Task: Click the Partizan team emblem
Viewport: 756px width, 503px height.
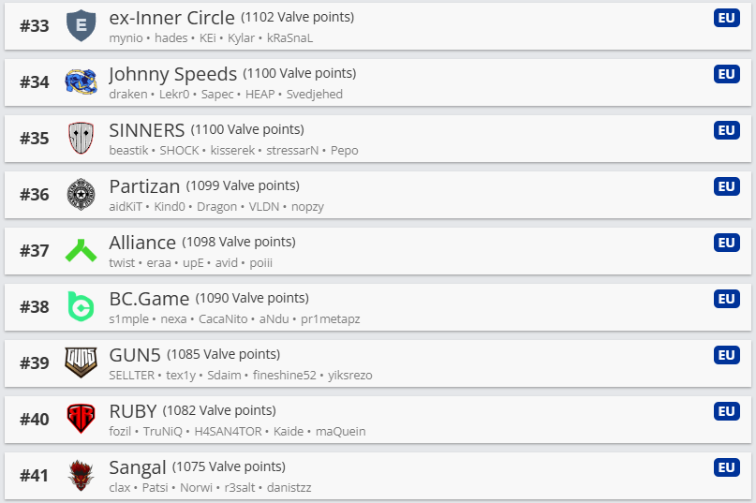Action: coord(82,195)
